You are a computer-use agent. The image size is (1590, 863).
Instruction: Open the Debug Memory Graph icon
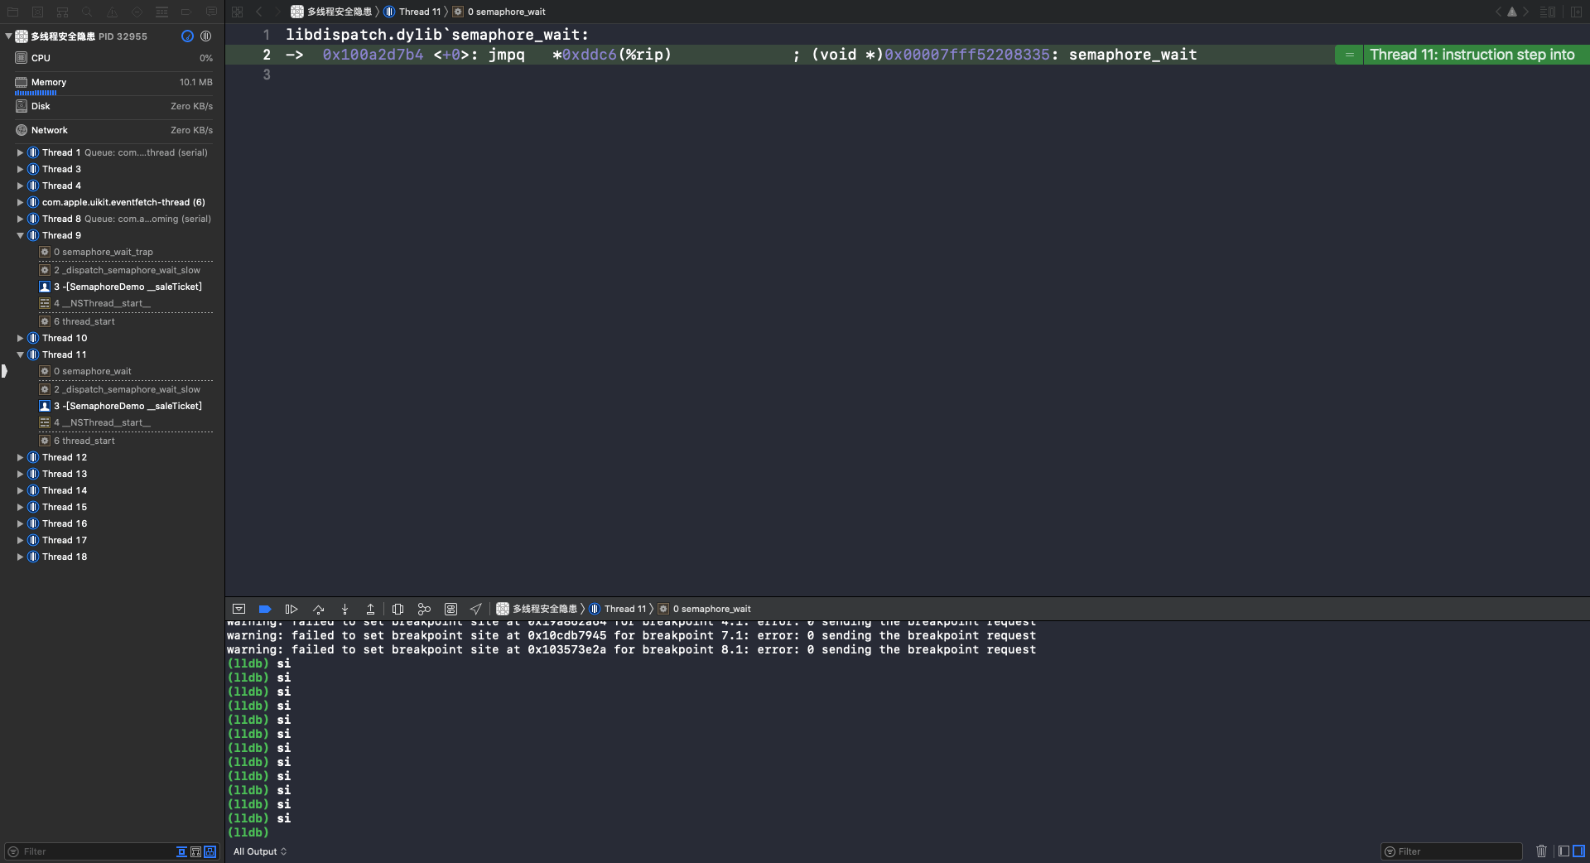[424, 609]
